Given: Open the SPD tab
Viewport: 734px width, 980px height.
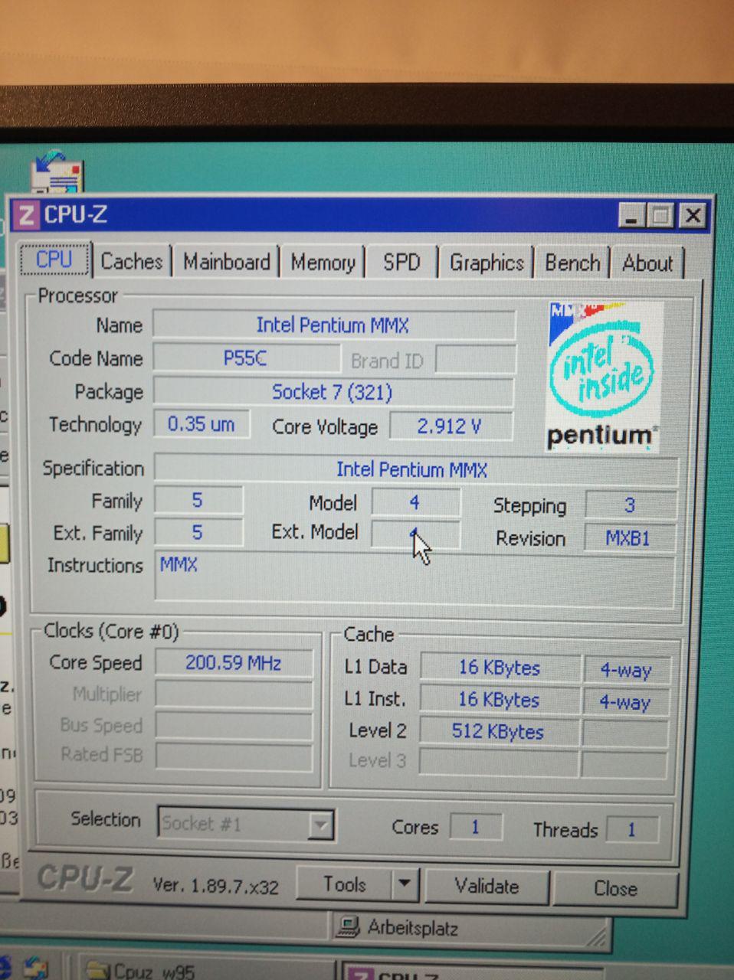Looking at the screenshot, I should (401, 263).
